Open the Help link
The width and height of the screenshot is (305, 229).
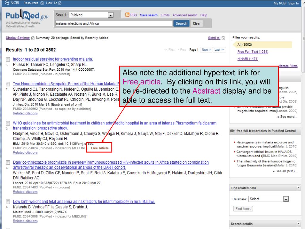pos(204,15)
